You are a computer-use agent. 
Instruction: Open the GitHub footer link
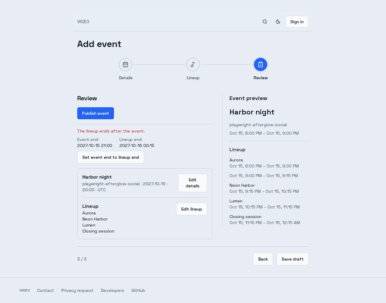click(x=138, y=290)
